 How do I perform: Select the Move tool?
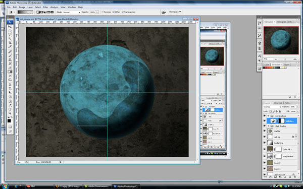click(x=10, y=27)
